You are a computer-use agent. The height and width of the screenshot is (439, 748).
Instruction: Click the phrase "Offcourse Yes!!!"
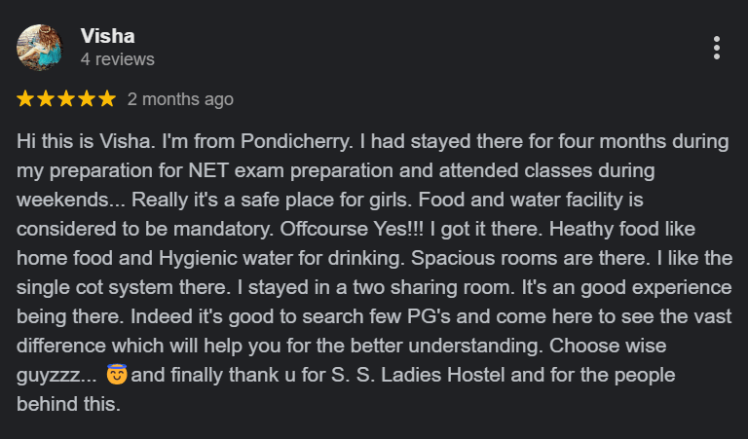tap(352, 229)
